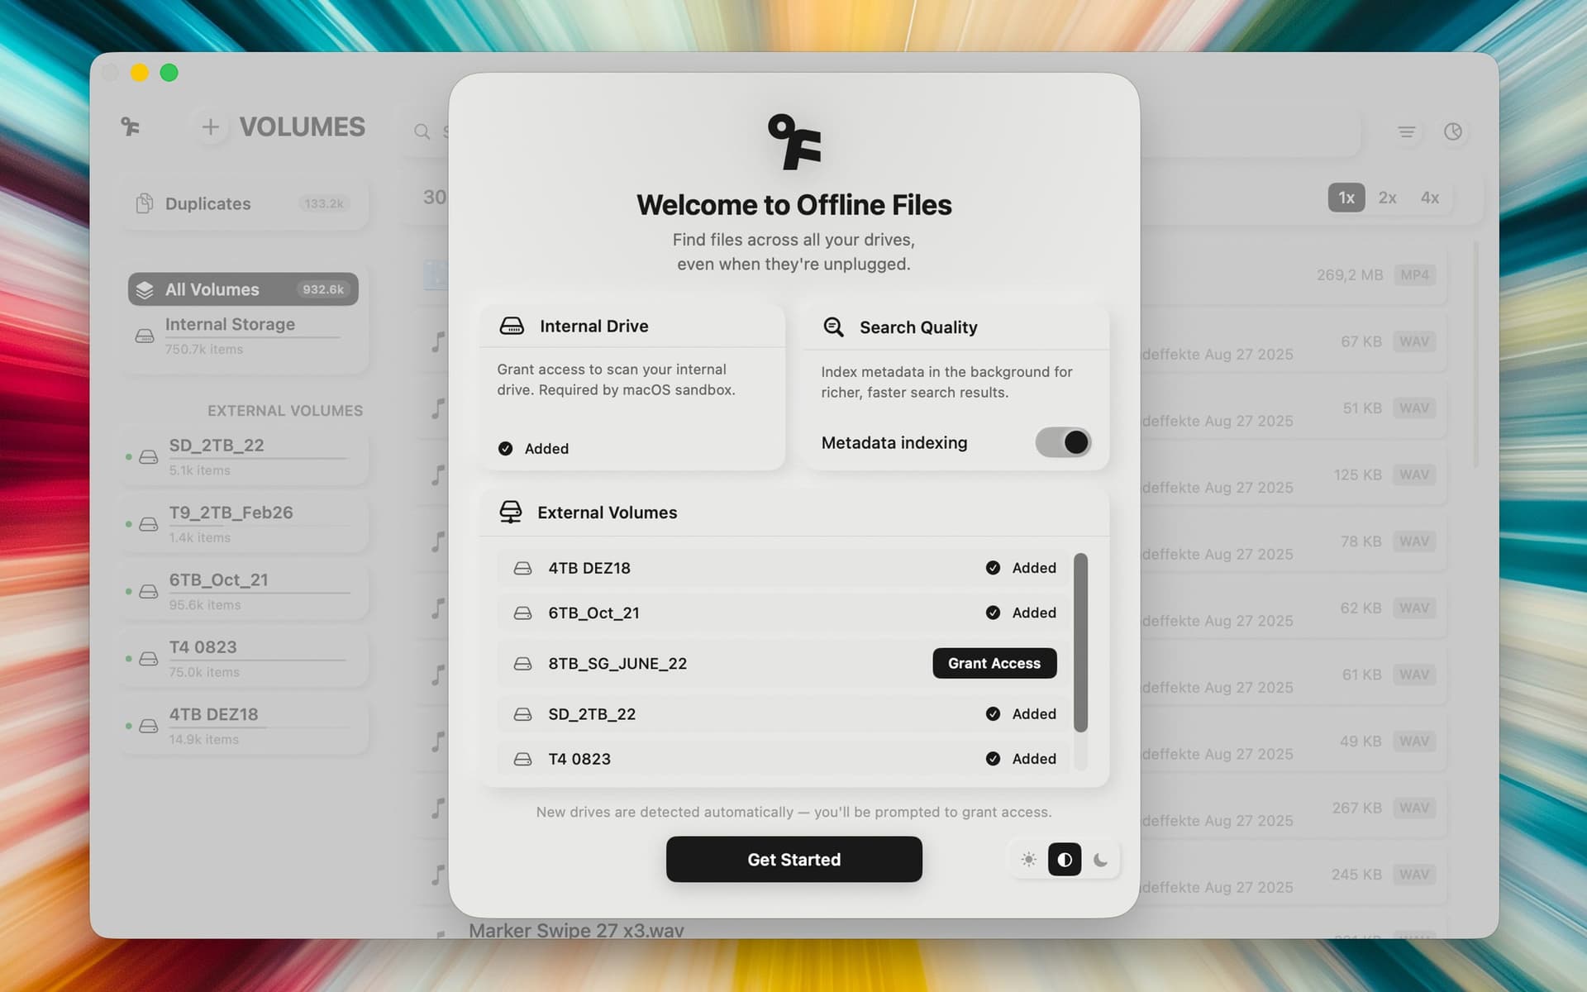Screen dimensions: 1587x992
Task: Click the External Volumes drive icon in dialog
Action: pos(512,511)
